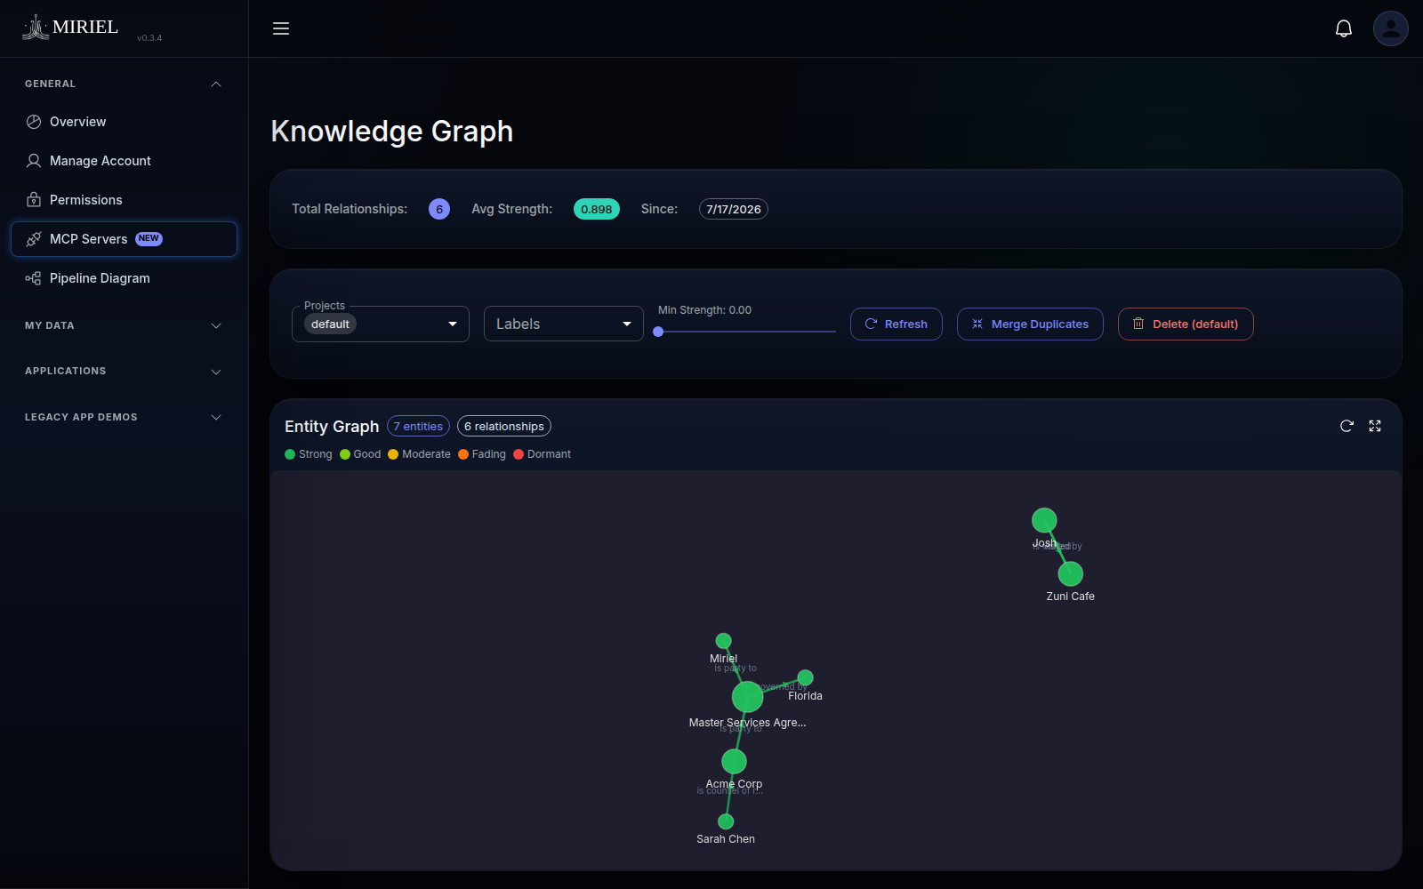Click the v0.3.4 version label
This screenshot has height=889, width=1423.
tap(149, 38)
